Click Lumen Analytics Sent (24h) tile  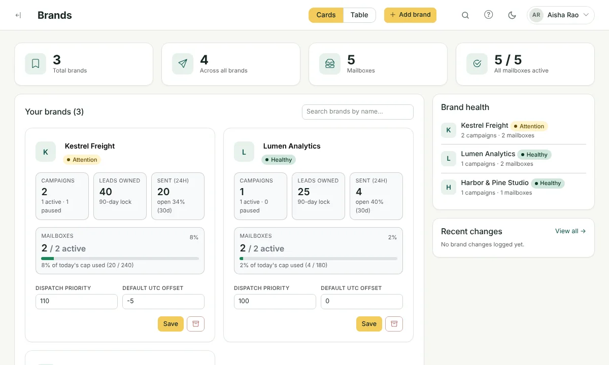pyautogui.click(x=376, y=196)
